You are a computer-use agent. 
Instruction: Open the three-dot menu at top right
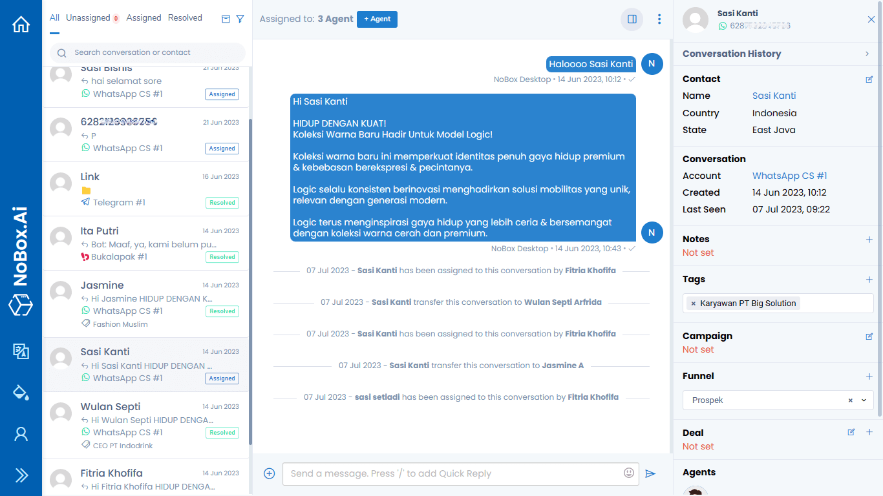(659, 19)
